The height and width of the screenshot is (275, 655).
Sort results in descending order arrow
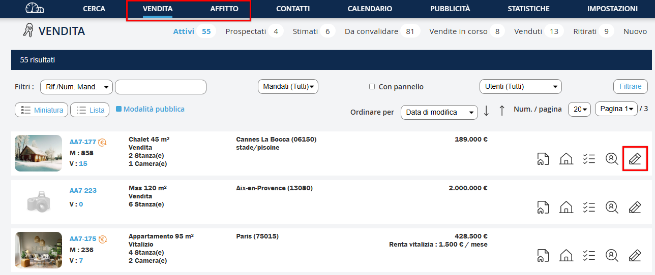point(486,111)
